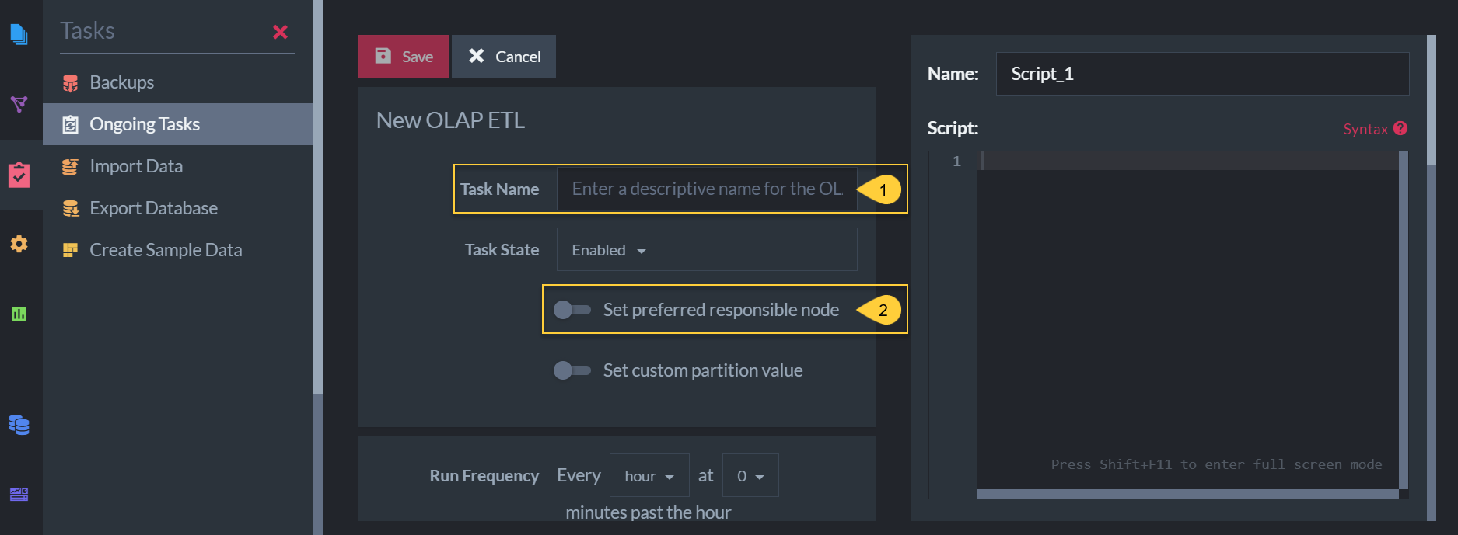Screen dimensions: 1458x535
Task: Click the Ongoing Tasks clipboard icon
Action: pos(70,124)
